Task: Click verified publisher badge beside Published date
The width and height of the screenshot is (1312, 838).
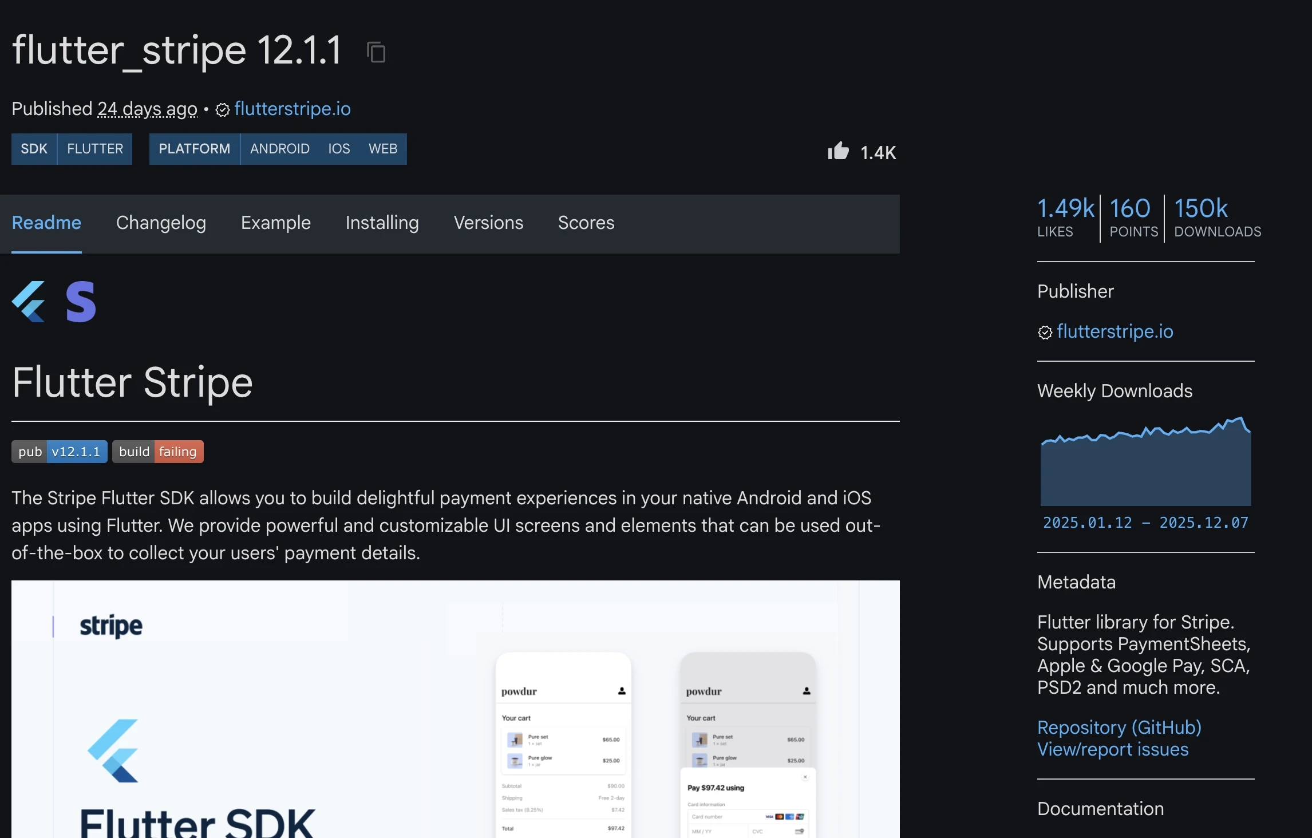Action: point(223,110)
